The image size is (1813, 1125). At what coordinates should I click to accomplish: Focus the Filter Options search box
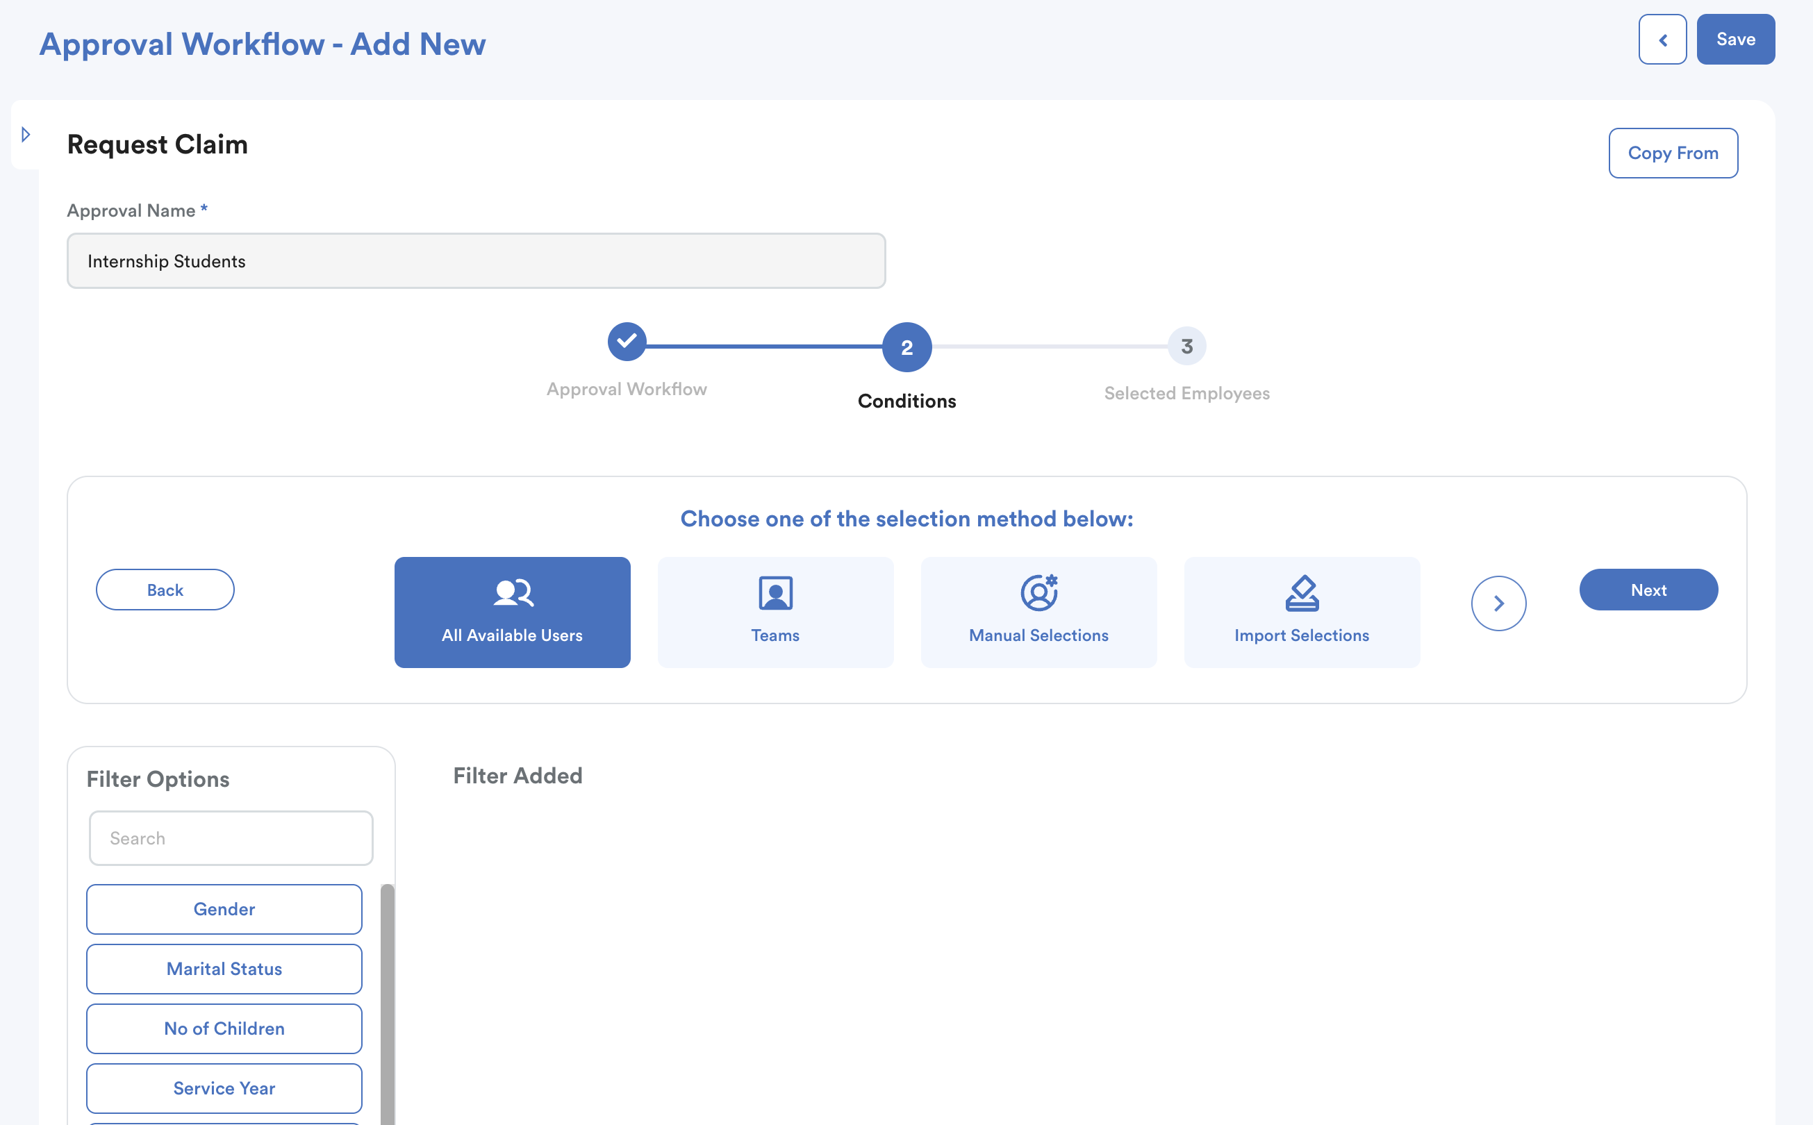coord(231,837)
